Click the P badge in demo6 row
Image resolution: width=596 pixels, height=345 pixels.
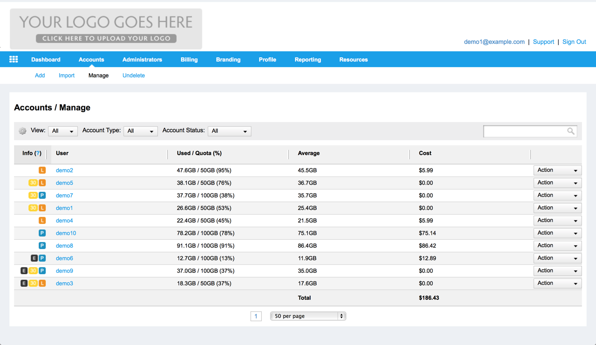tap(42, 258)
